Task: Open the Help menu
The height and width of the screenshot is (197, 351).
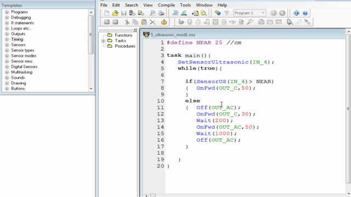Action: (222, 5)
